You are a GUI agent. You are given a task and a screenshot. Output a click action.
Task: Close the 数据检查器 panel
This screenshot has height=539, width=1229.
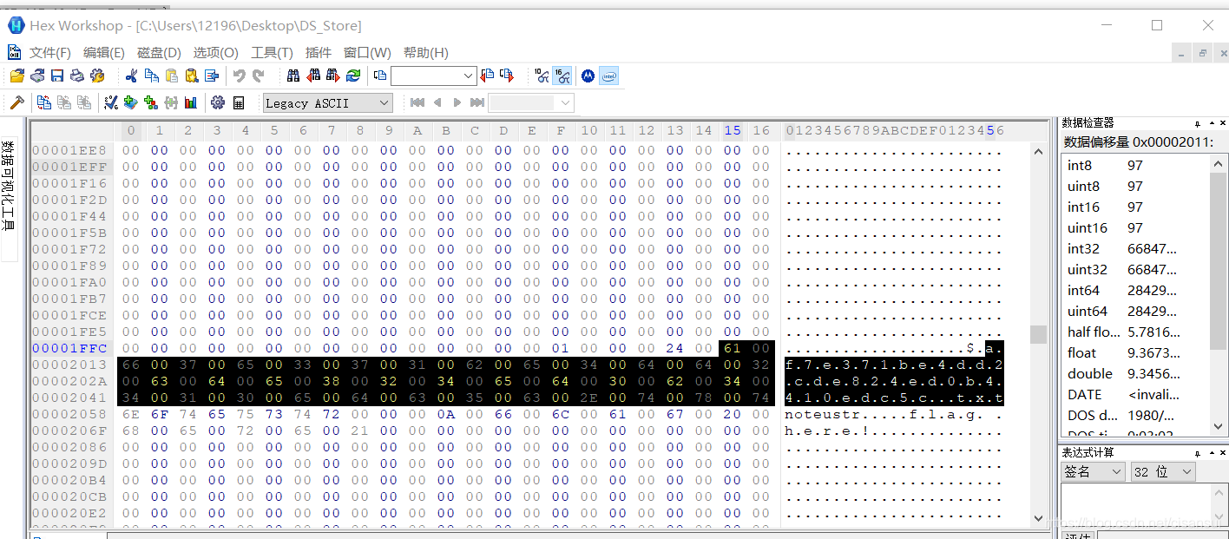[1222, 123]
